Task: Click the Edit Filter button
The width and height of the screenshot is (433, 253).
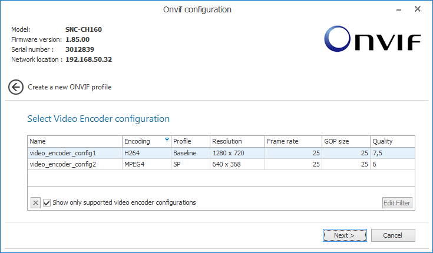Action: tap(397, 203)
